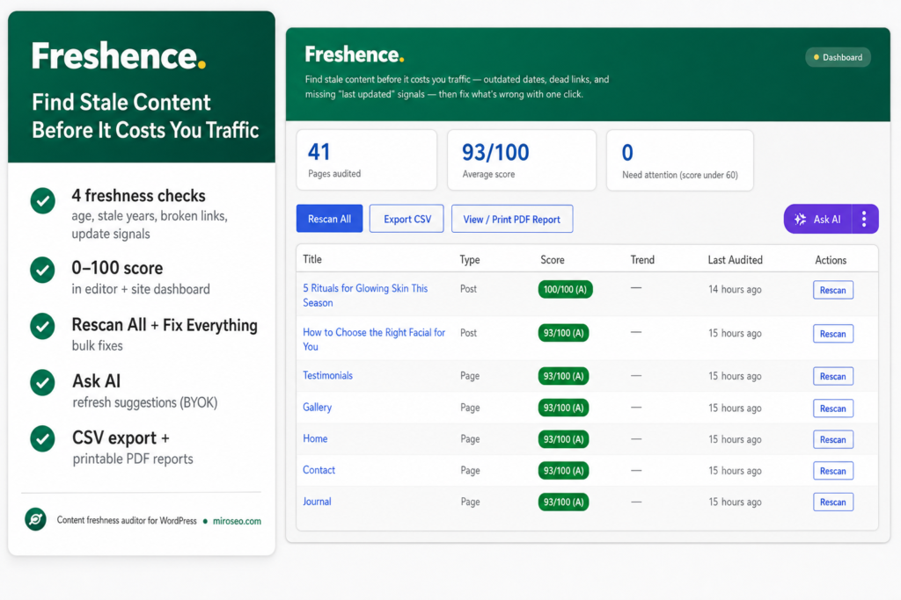Click the Freshence logo in dashboard header
Screen dimensions: 901x600
tap(354, 54)
